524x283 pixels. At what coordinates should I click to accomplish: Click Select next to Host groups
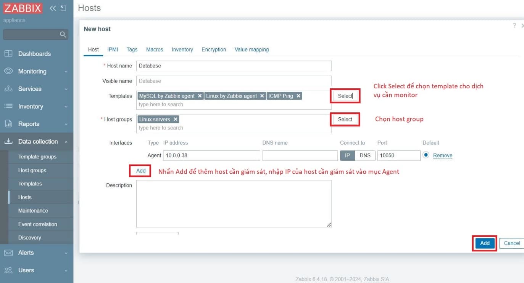click(345, 119)
